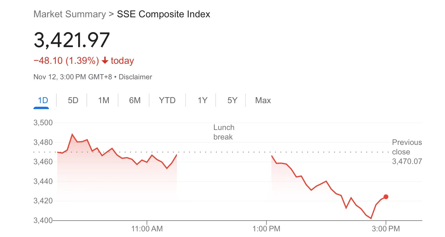This screenshot has height=237, width=445.
Task: Switch to the 5D time range tab
Action: tap(73, 100)
